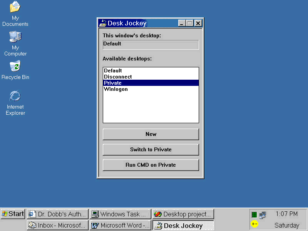
Task: Select Disconnect in the available desktops list
Action: click(118, 77)
